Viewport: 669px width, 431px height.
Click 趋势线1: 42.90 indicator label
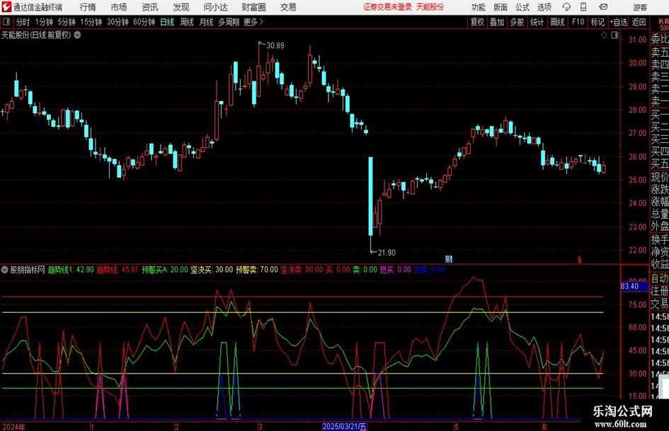(x=71, y=270)
